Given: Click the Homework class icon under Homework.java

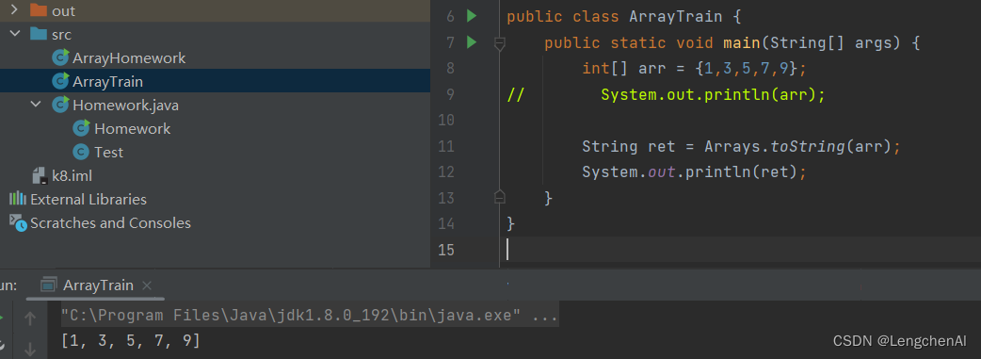Looking at the screenshot, I should tap(81, 128).
